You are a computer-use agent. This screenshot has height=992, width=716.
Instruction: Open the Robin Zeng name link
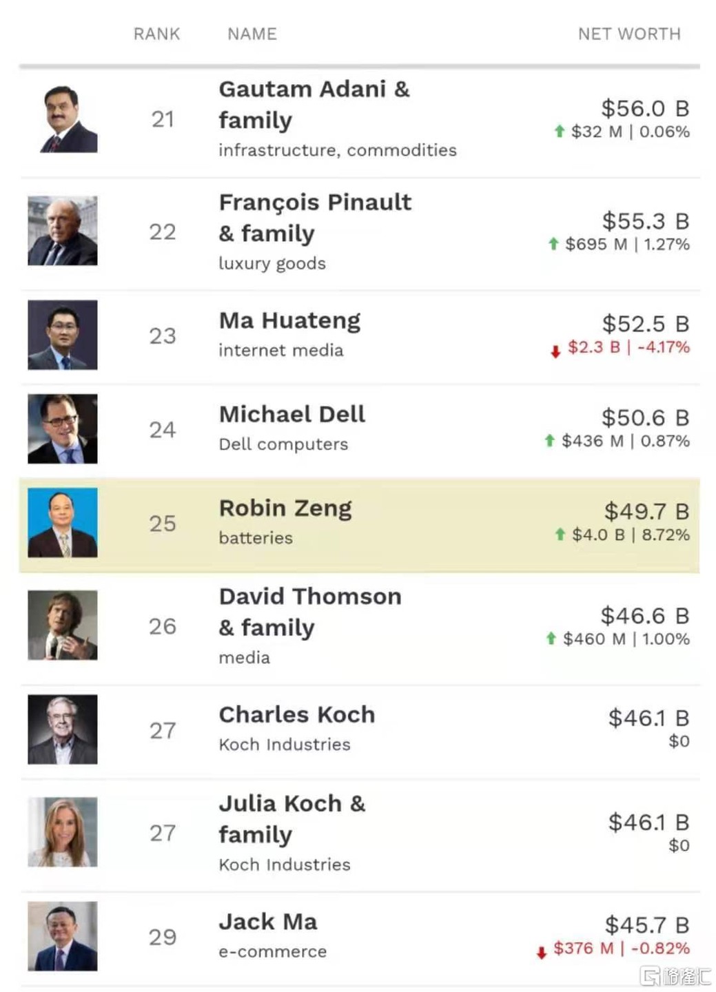pyautogui.click(x=285, y=508)
